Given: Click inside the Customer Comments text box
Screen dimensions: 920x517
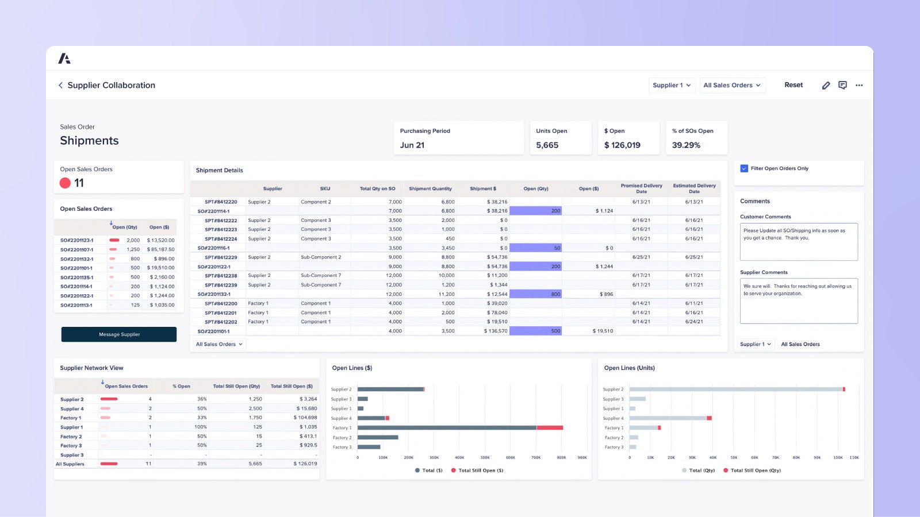Looking at the screenshot, I should pos(799,242).
